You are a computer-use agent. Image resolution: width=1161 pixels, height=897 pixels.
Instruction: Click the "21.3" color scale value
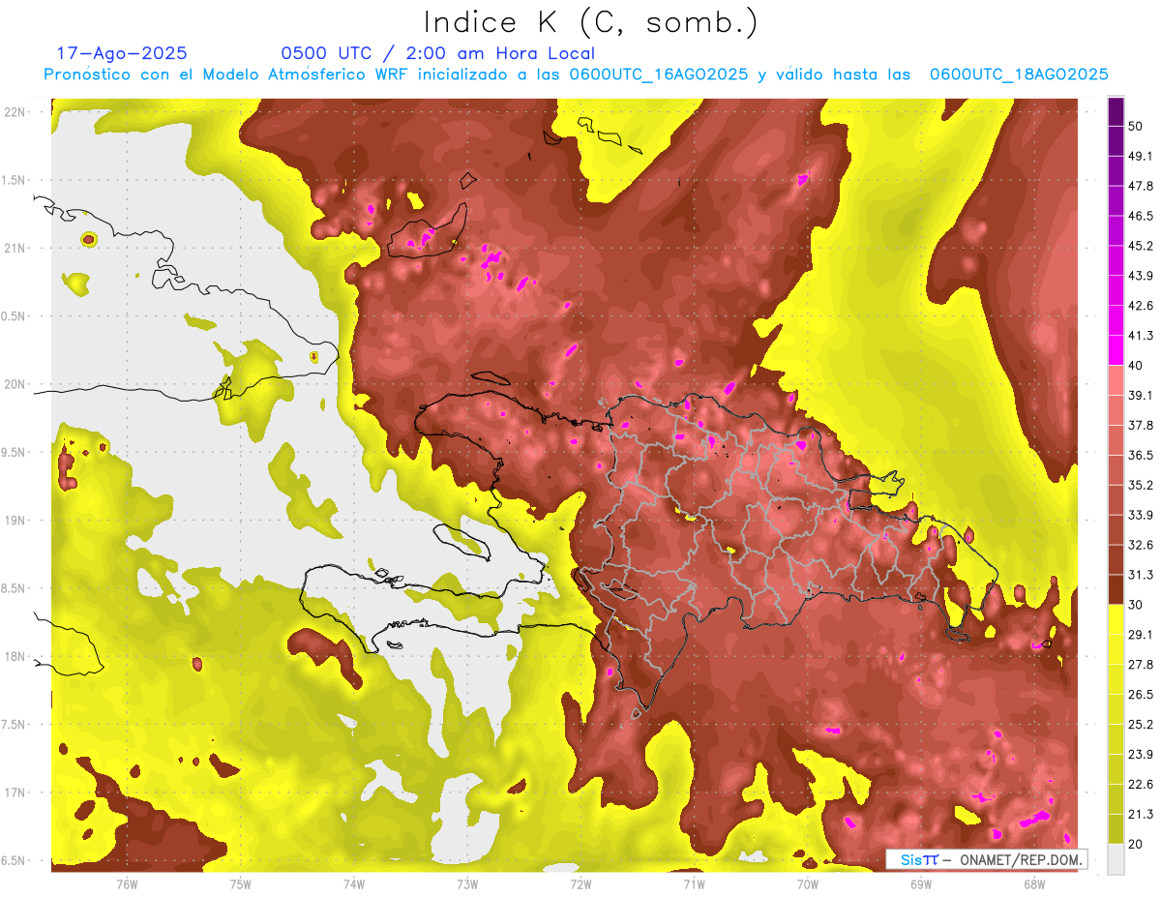click(x=1141, y=815)
